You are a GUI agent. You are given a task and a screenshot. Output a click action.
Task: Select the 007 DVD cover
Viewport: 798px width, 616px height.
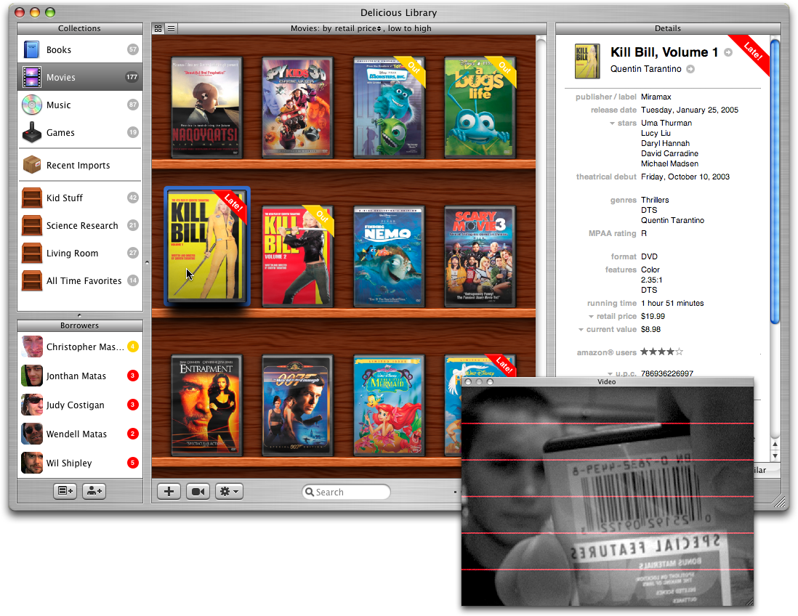[297, 405]
